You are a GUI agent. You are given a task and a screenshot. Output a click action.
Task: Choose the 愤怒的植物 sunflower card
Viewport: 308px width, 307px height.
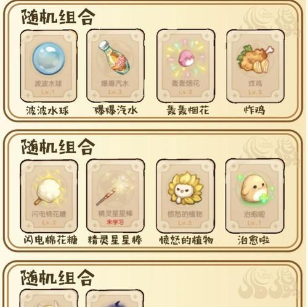(185, 196)
